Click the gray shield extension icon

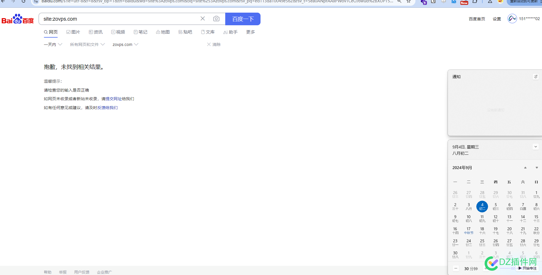[x=434, y=1]
